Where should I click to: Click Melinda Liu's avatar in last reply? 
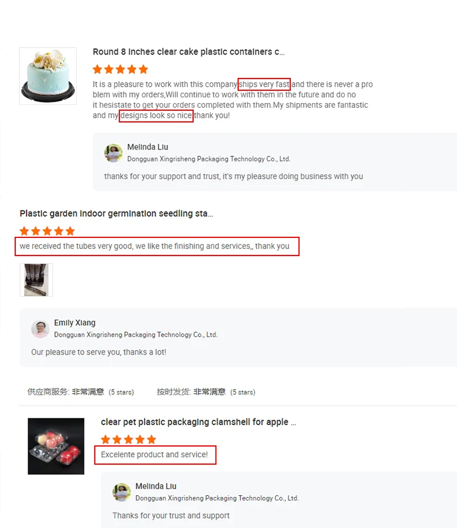(x=122, y=492)
